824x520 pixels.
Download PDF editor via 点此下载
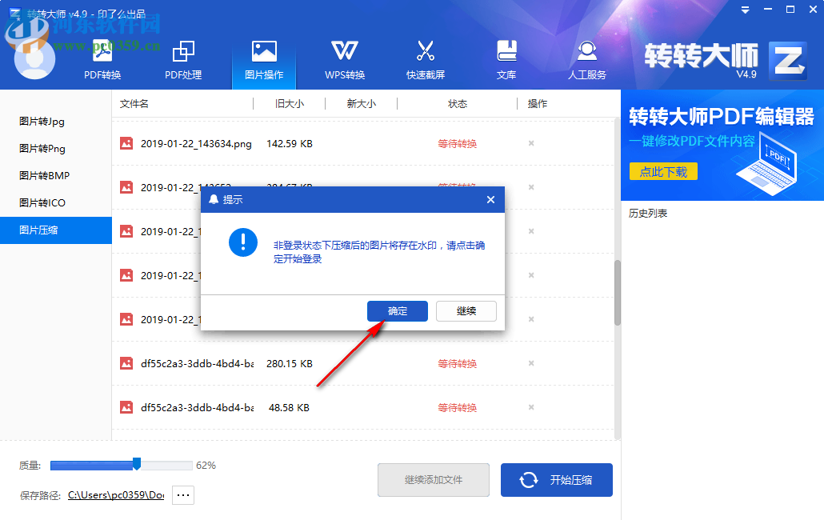click(663, 171)
